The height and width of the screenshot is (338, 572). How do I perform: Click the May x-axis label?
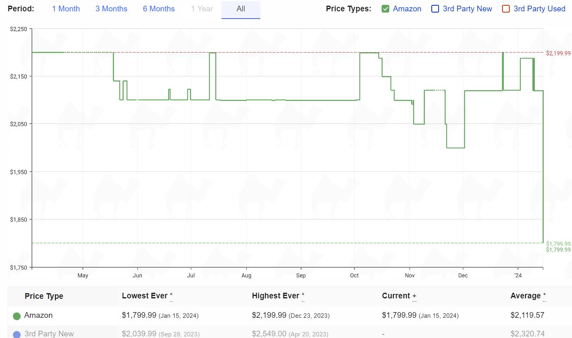[x=83, y=275]
